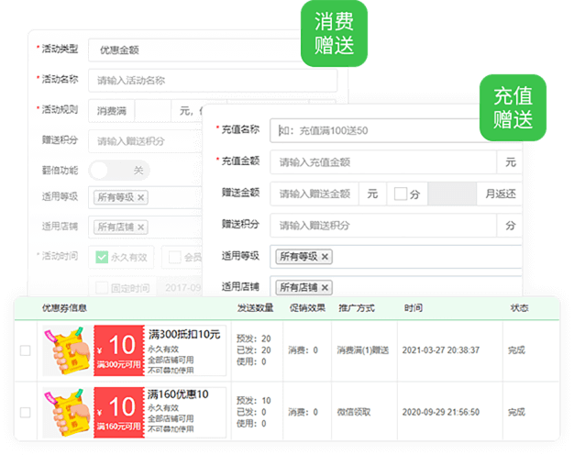The height and width of the screenshot is (455, 574).
Task: Focus the 请输入赠送积分 field in consumption form
Action: click(x=145, y=141)
